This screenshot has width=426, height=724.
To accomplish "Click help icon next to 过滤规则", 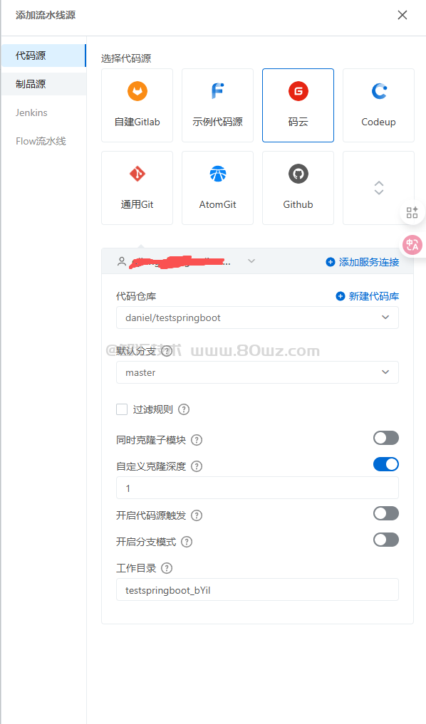I will pyautogui.click(x=184, y=409).
